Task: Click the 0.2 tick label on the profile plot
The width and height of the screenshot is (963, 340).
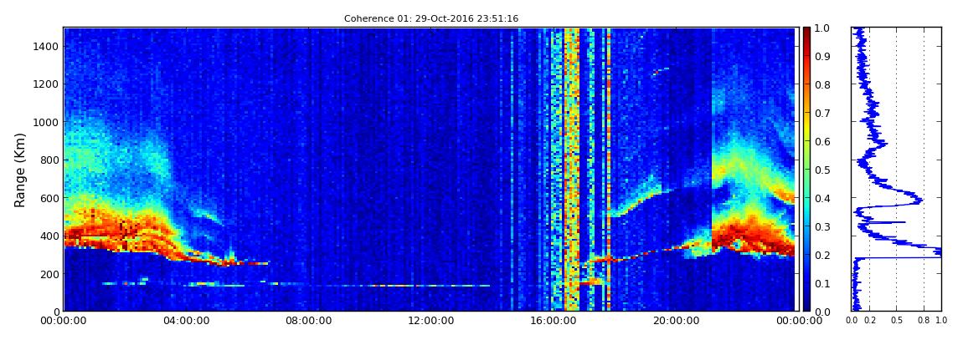Action: 870,321
